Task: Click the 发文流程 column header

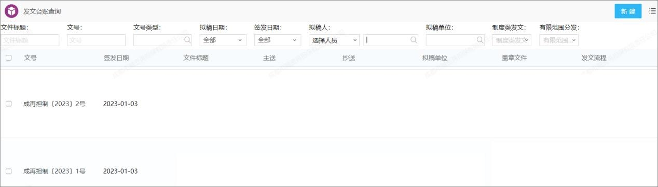Action: coord(594,58)
